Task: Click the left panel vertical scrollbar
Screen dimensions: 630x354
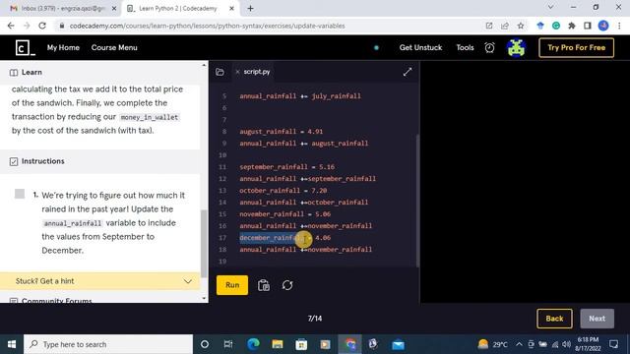Action: 204,244
